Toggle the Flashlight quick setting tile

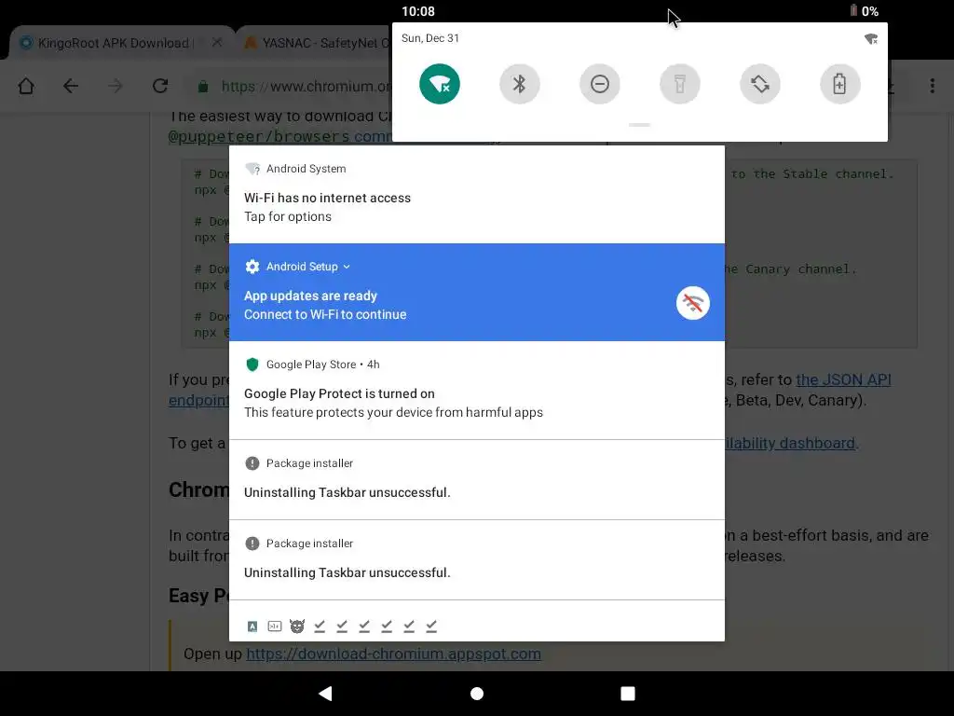pyautogui.click(x=679, y=84)
